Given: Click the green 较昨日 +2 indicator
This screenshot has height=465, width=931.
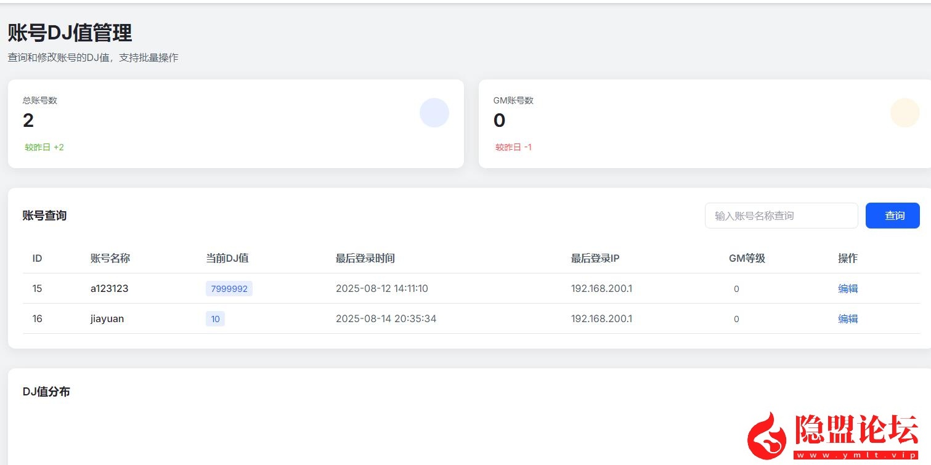Looking at the screenshot, I should tap(44, 147).
